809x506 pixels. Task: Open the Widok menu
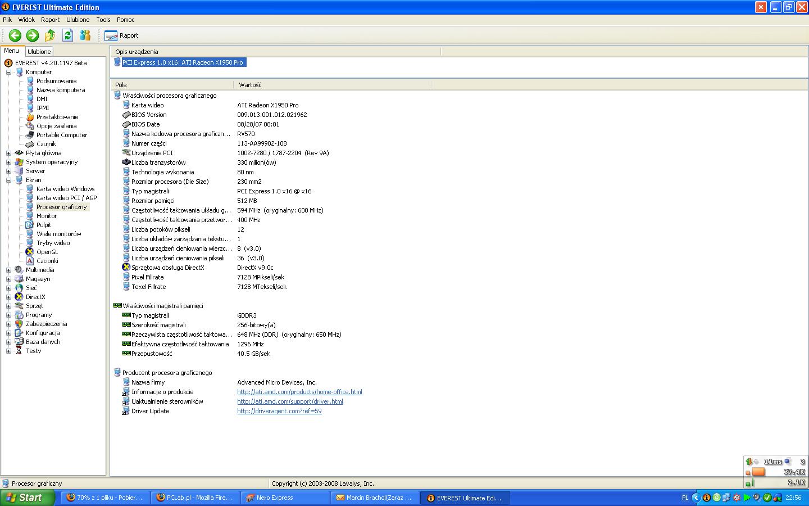(26, 20)
